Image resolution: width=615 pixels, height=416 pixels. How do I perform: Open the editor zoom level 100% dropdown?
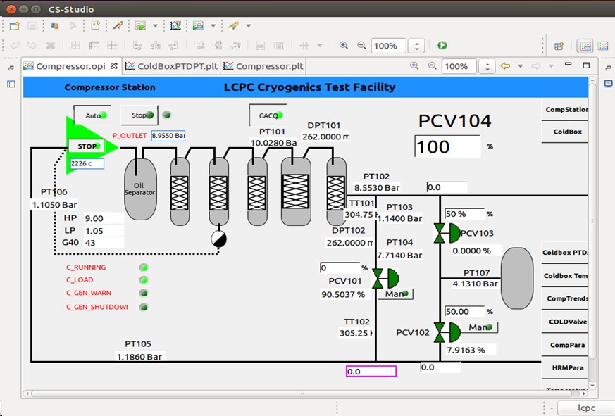pyautogui.click(x=486, y=66)
